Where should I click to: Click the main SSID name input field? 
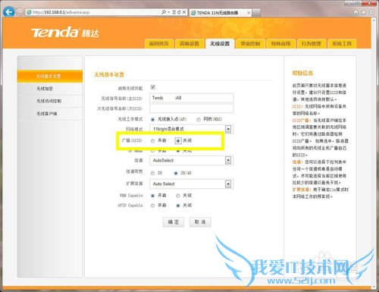192,98
